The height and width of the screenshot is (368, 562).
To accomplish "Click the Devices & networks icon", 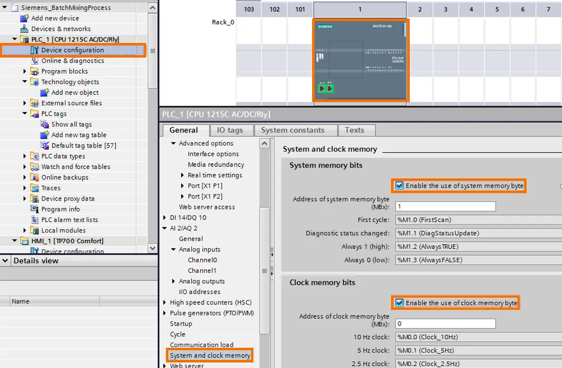I will point(24,29).
